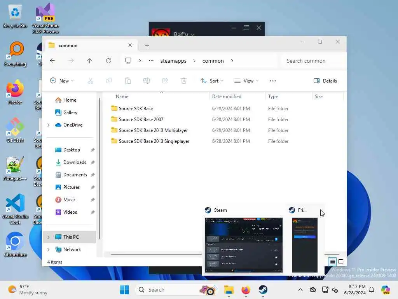
Task: Click the Search common field
Action: coord(313,61)
